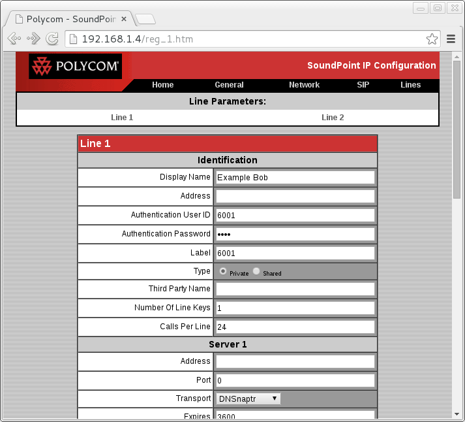Click the Line 1 section heading

pyautogui.click(x=95, y=144)
